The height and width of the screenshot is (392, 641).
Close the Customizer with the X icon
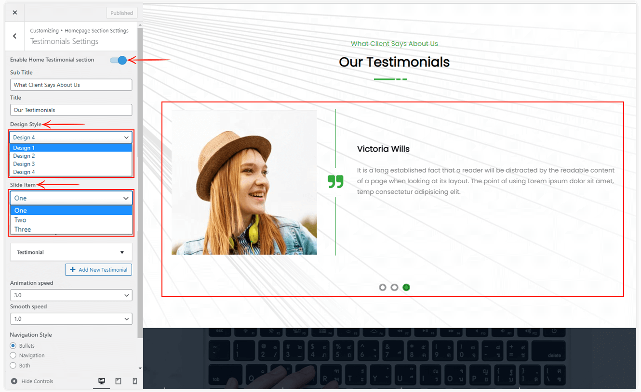(x=15, y=13)
